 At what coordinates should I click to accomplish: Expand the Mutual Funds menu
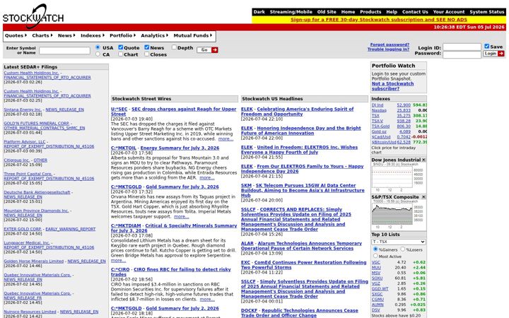(193, 36)
